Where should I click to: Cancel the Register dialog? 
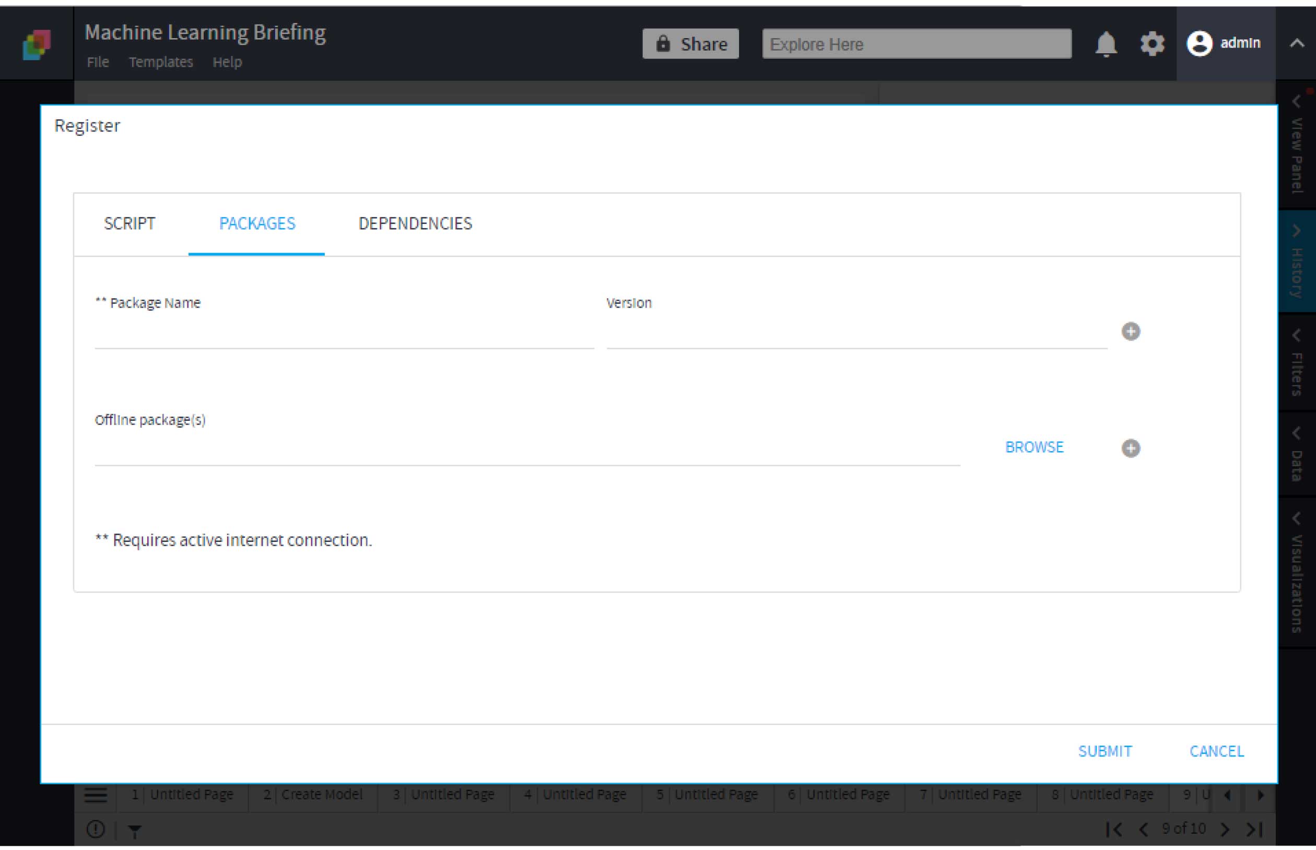(1216, 751)
